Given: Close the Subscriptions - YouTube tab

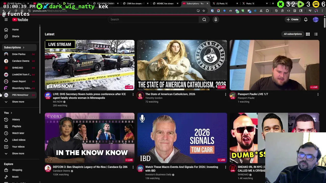Looking at the screenshot, I should point(207,3).
